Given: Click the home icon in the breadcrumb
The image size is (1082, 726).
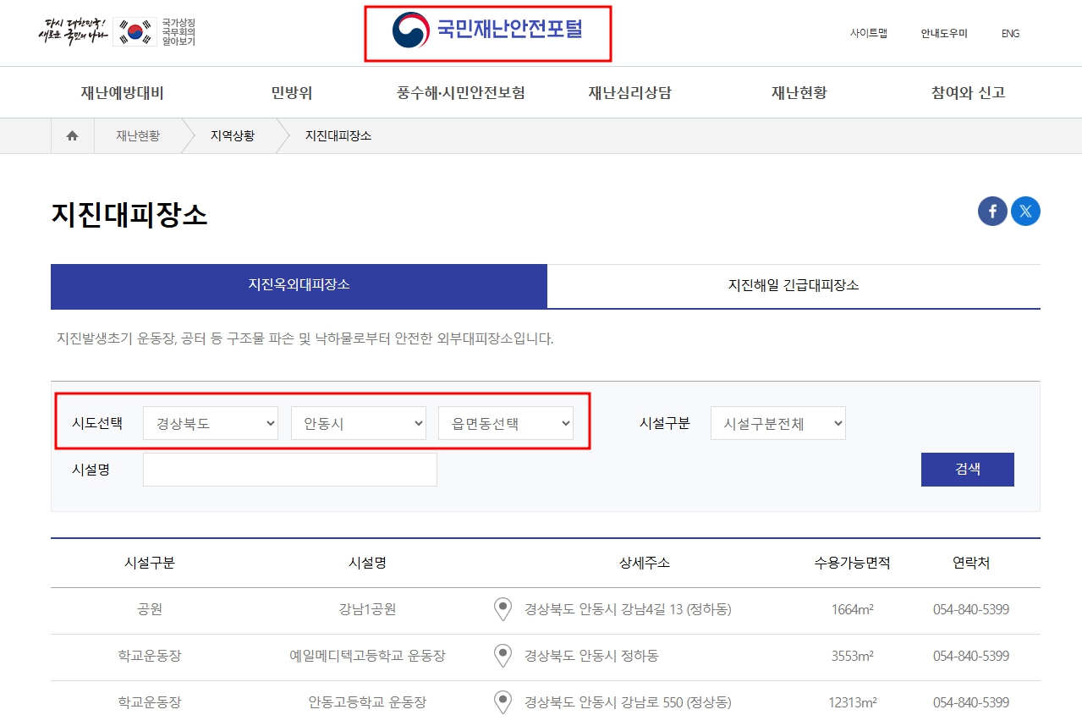Looking at the screenshot, I should [71, 135].
